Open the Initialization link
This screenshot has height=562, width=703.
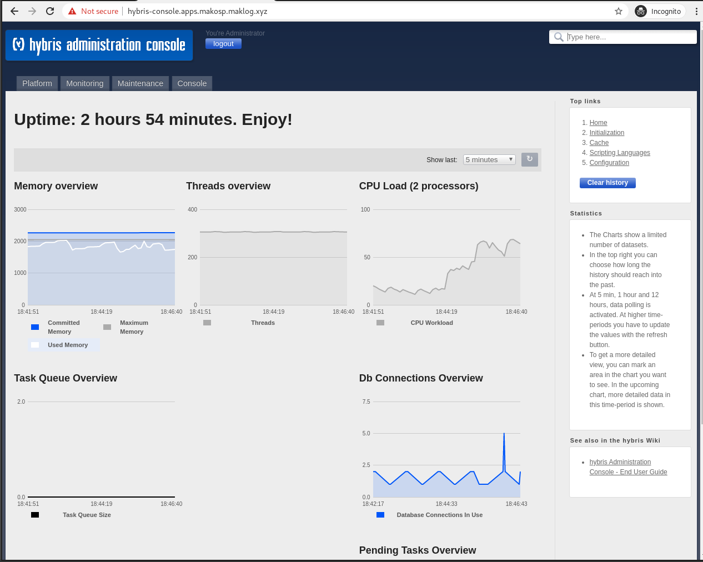coord(607,133)
